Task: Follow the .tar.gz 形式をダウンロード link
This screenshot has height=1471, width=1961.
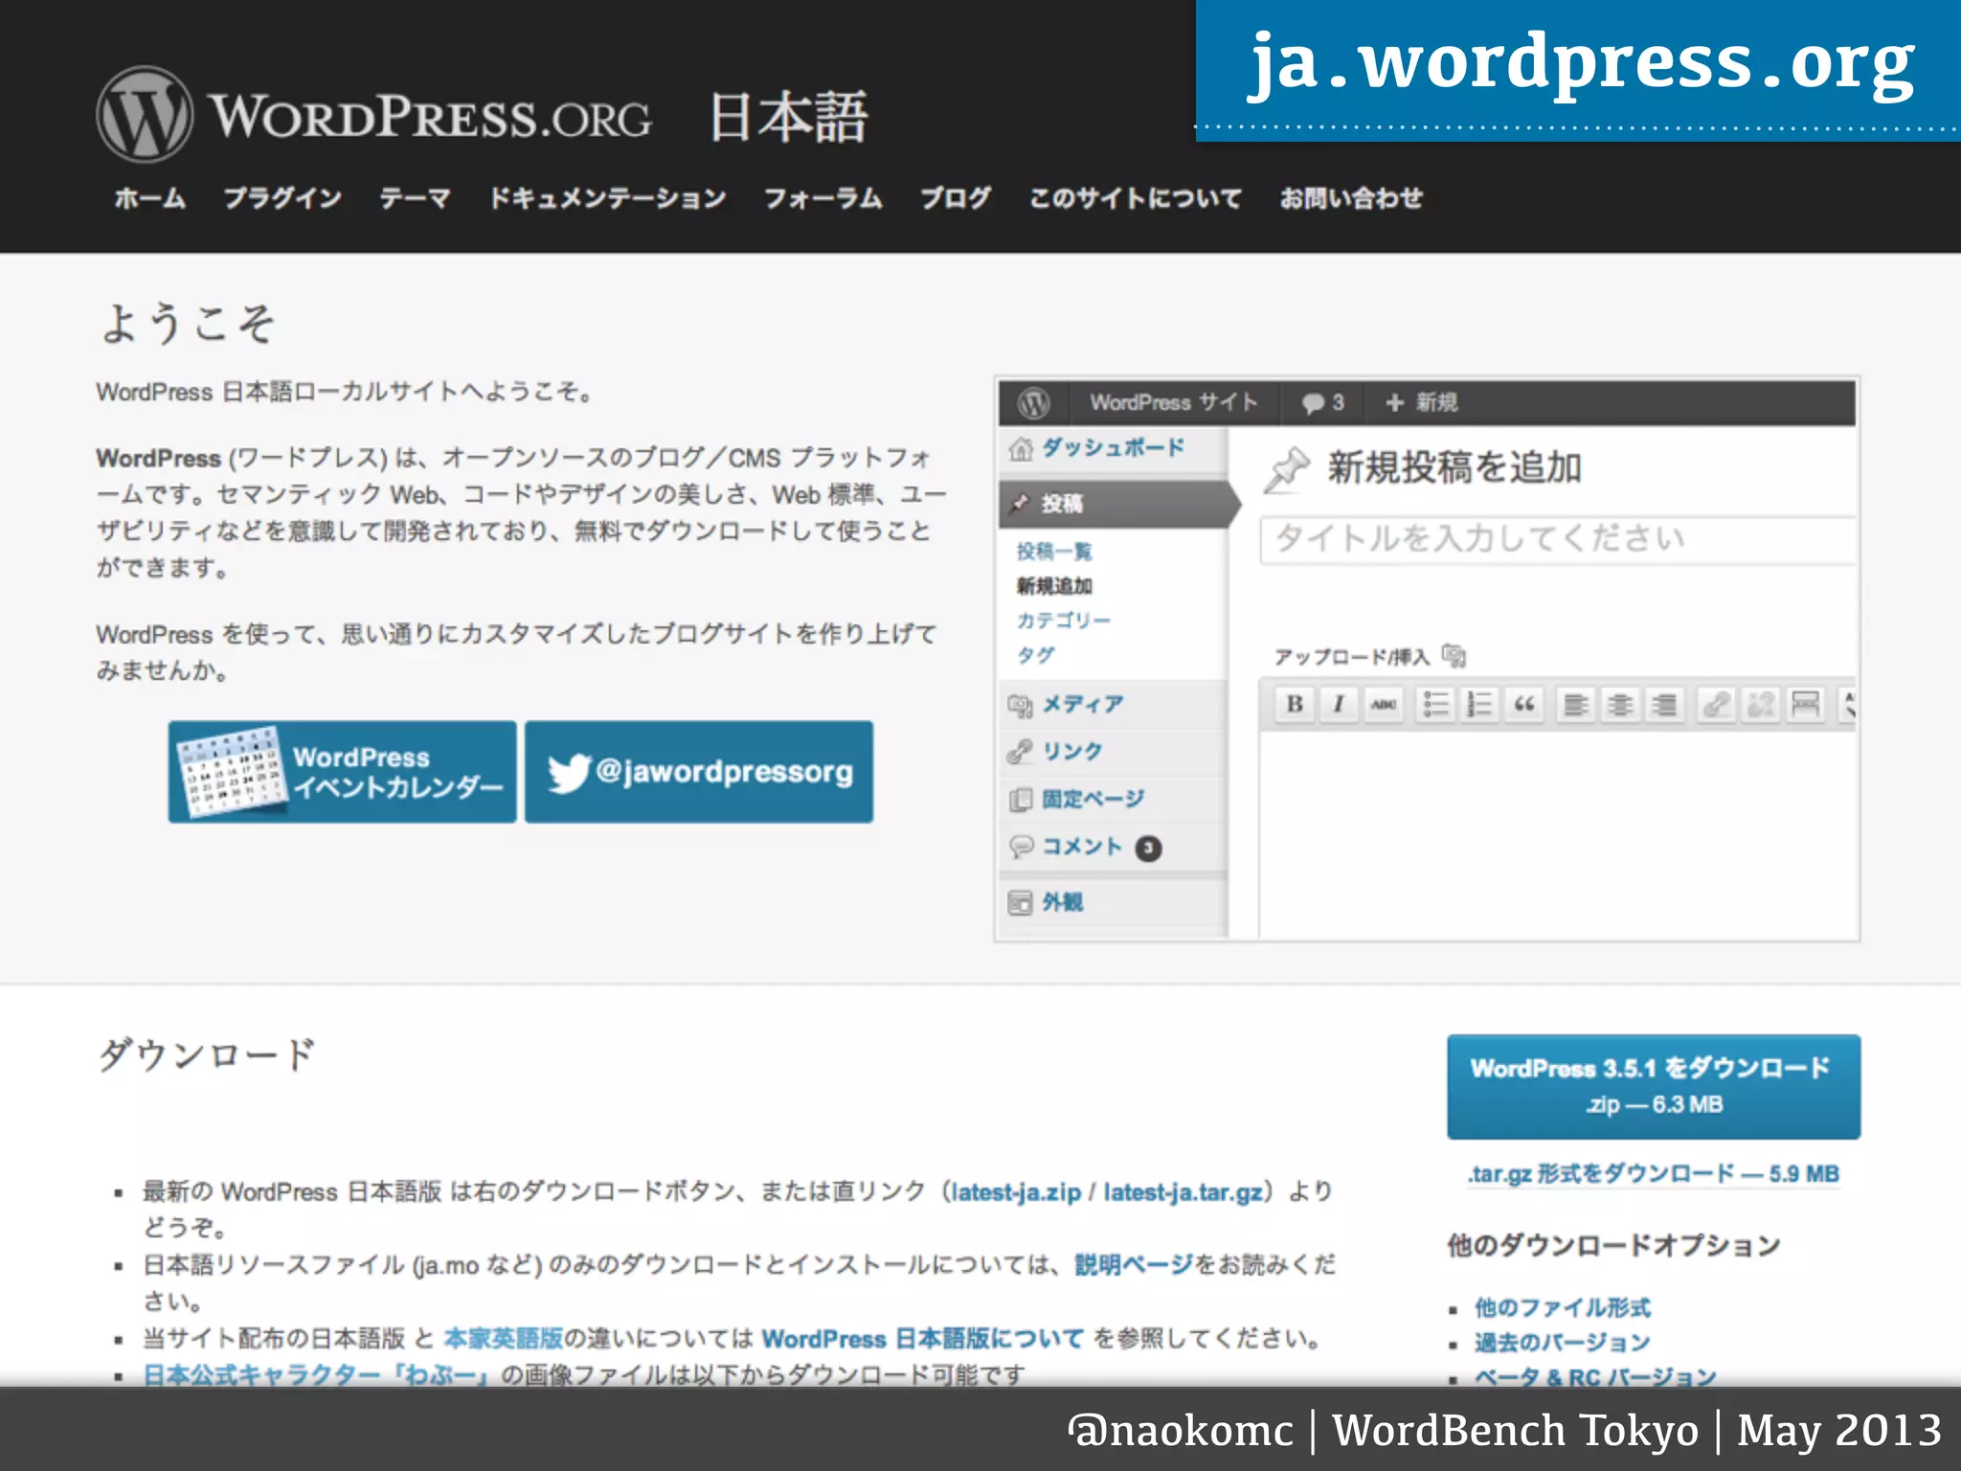Action: (x=1654, y=1174)
